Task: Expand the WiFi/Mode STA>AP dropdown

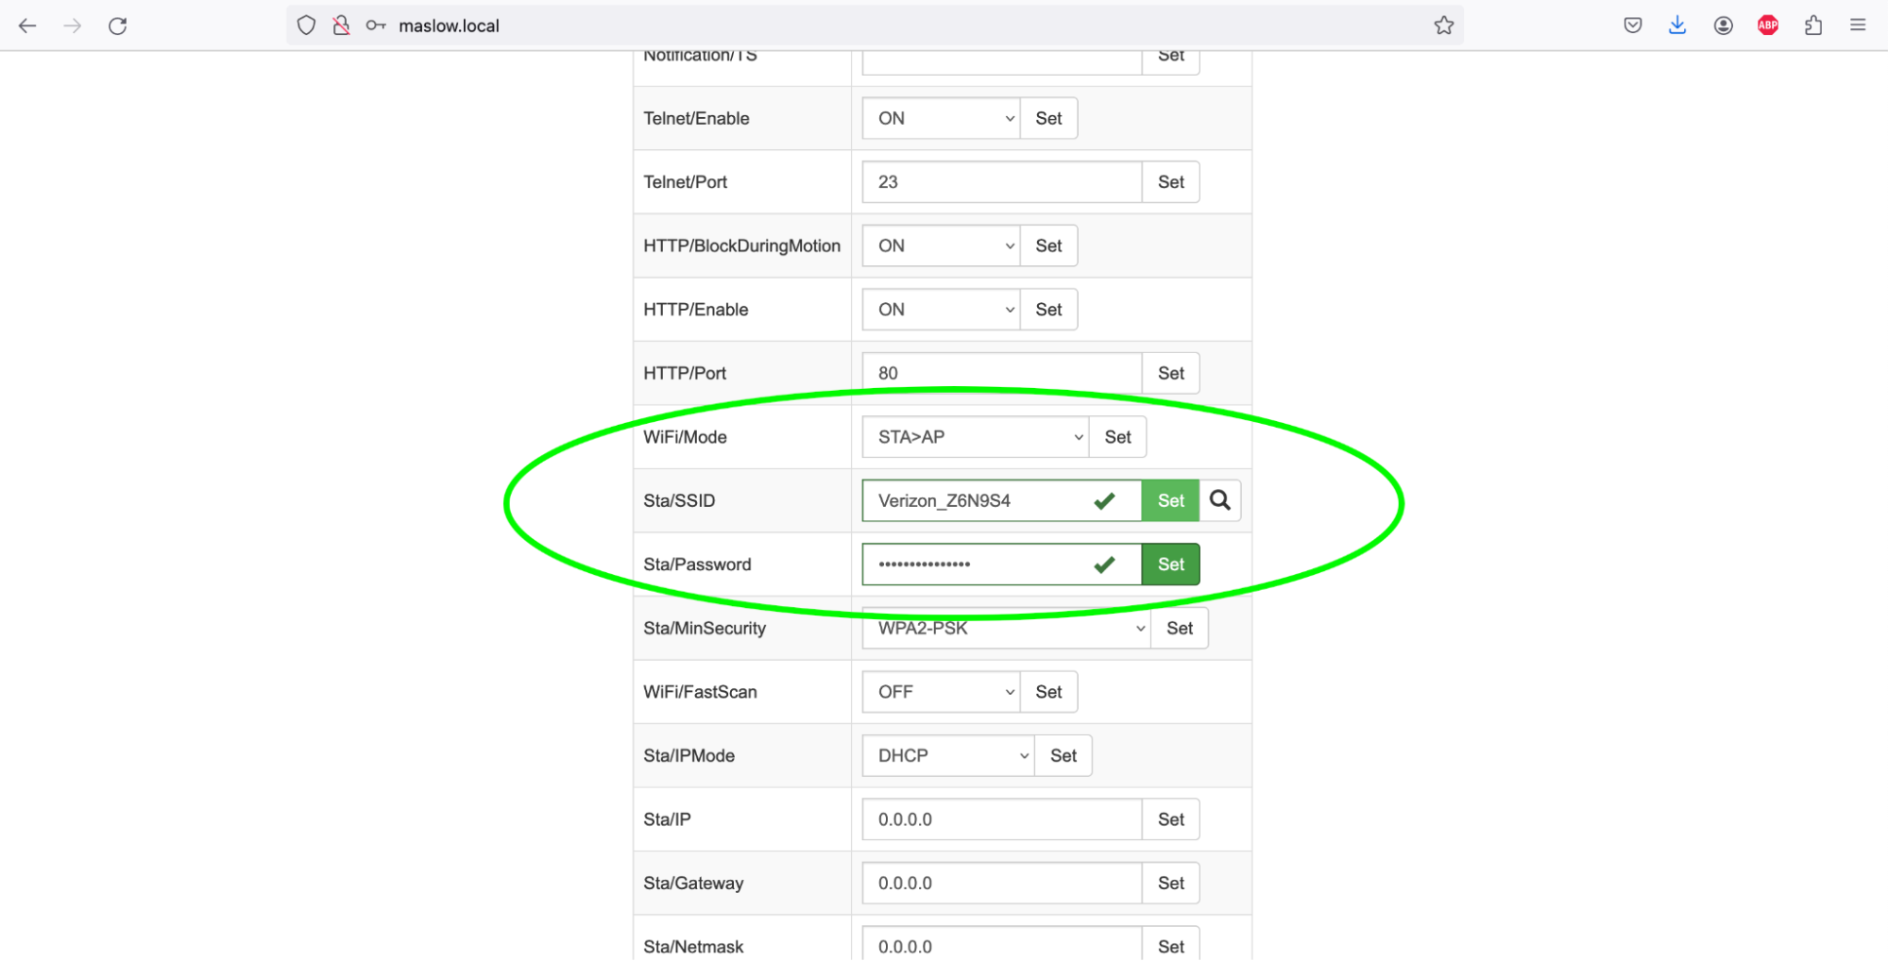Action: point(976,437)
